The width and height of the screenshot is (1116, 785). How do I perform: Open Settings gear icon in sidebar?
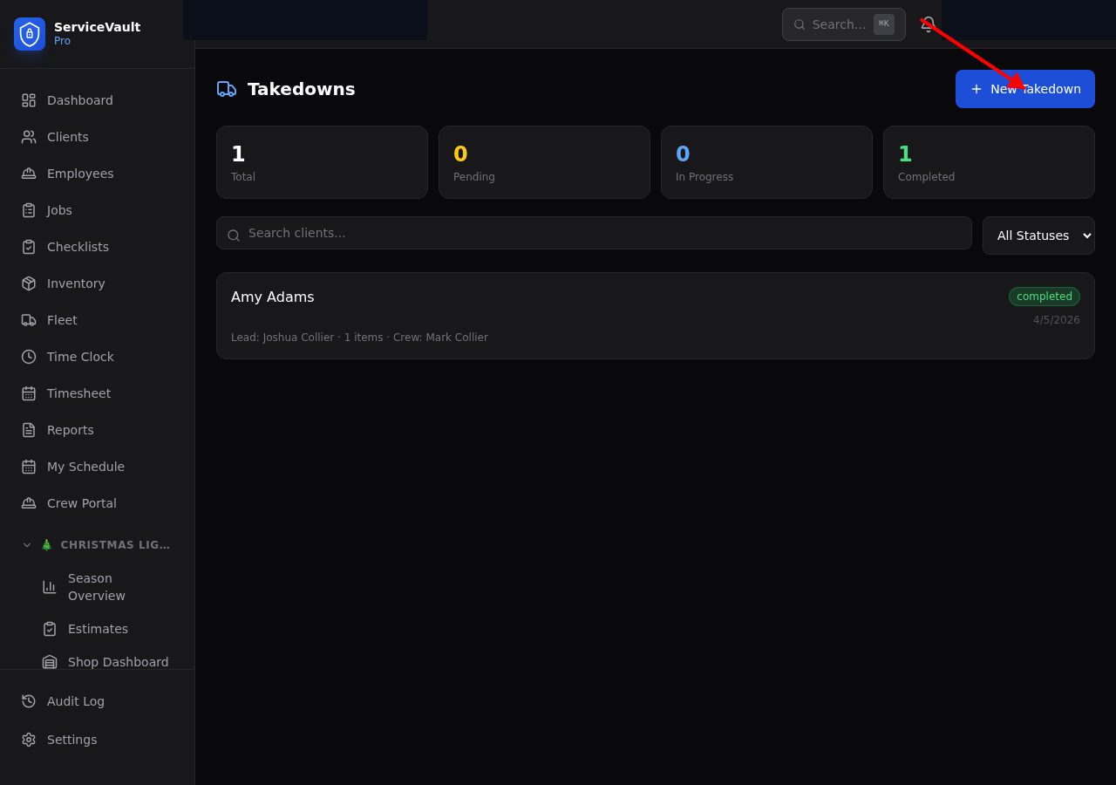[29, 740]
